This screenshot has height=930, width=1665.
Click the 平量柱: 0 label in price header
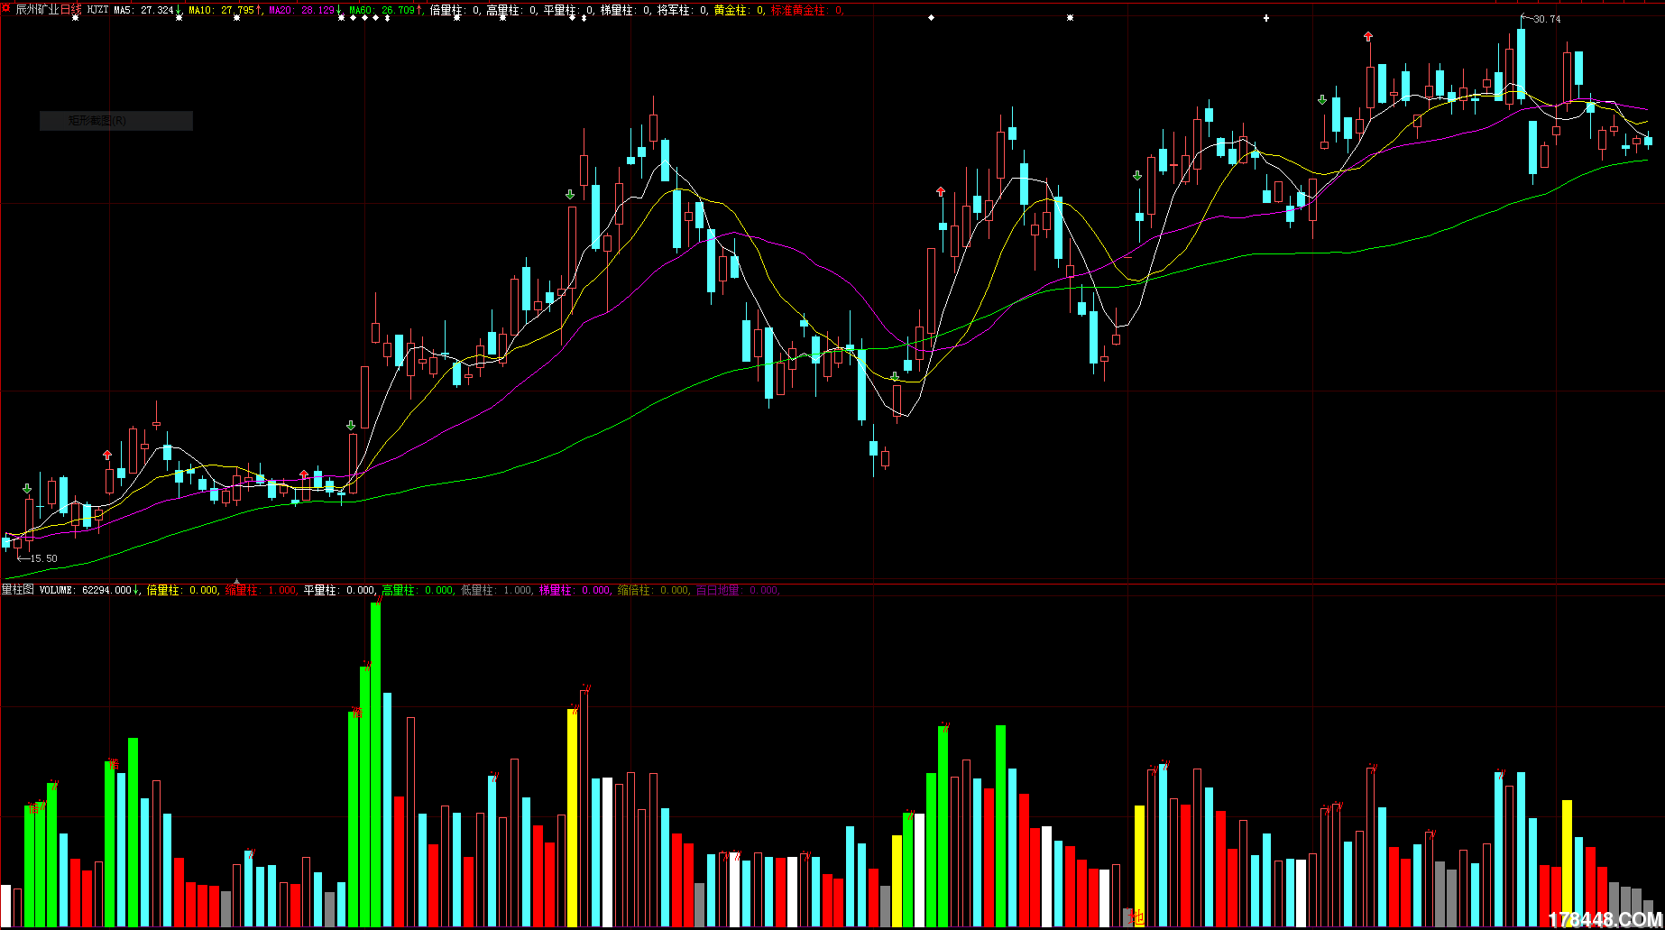[x=567, y=10]
